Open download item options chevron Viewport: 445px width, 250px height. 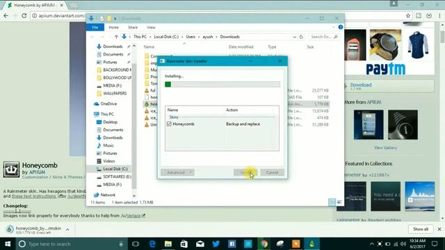pyautogui.click(x=67, y=229)
